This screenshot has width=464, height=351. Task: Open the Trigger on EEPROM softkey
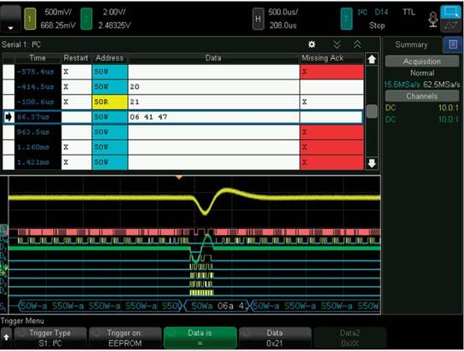tap(125, 338)
